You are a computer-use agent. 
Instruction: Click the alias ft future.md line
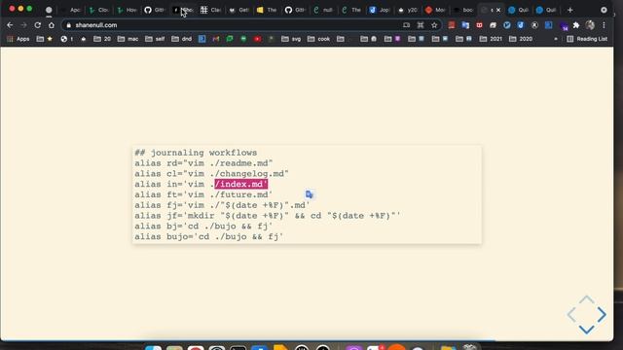point(203,194)
